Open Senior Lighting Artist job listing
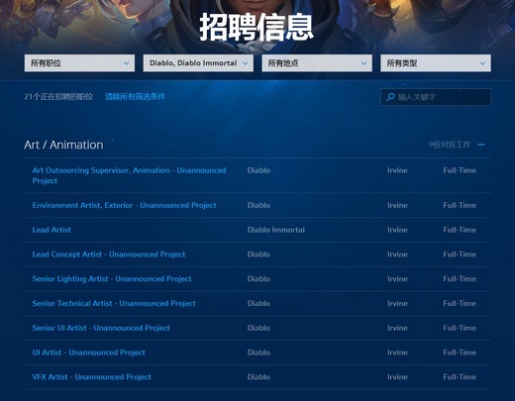The height and width of the screenshot is (401, 515). 112,279
